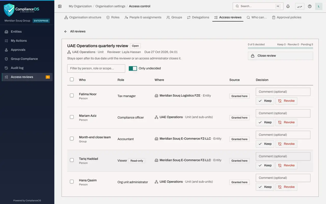Click My Organization breadcrumb

(80, 6)
